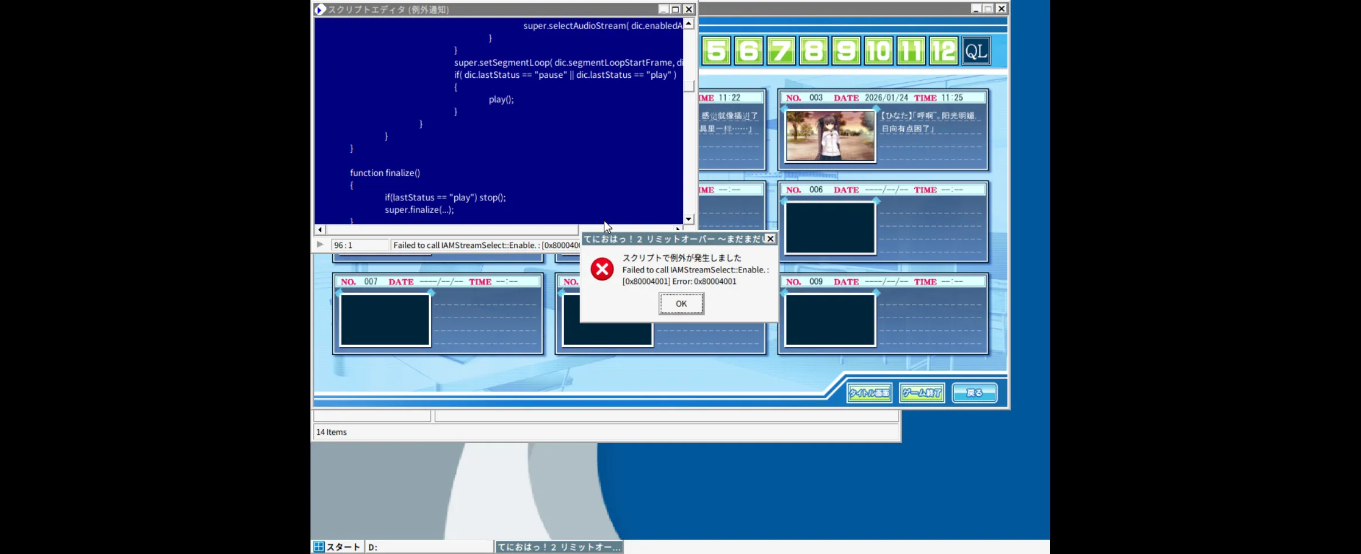This screenshot has height=554, width=1361.
Task: Select save slot 003 thumbnail
Action: (x=830, y=136)
